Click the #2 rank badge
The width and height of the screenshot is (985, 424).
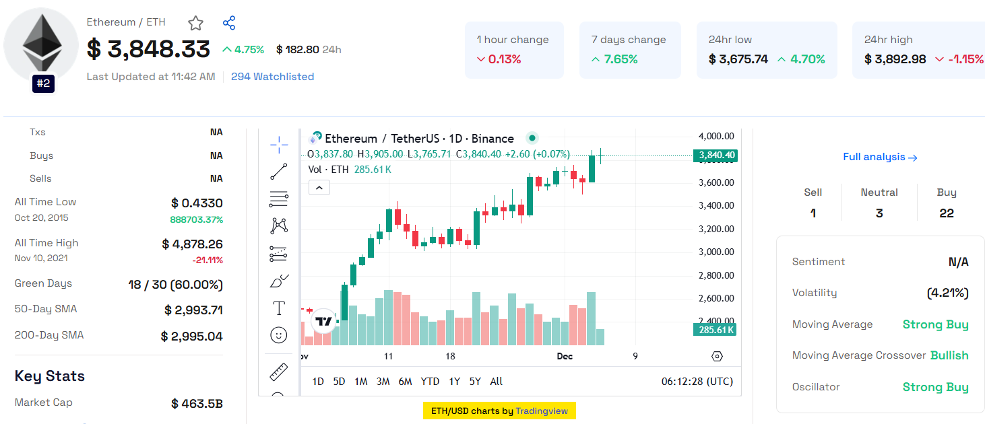[43, 83]
